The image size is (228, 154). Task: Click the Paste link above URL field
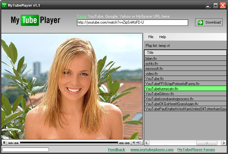[82, 16]
